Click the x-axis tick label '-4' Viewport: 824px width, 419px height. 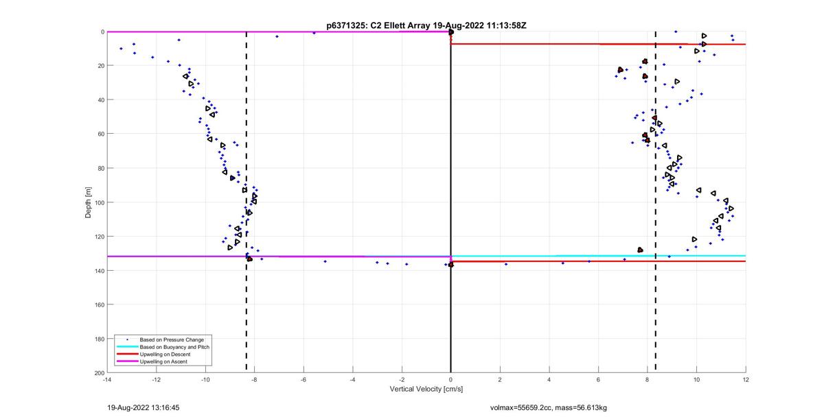coord(352,379)
